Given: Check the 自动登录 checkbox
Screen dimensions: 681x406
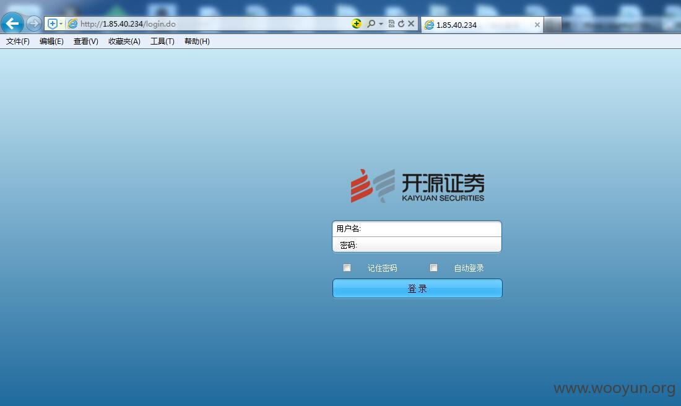Looking at the screenshot, I should point(433,267).
